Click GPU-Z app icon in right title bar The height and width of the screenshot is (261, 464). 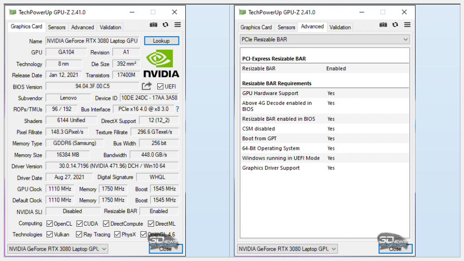[x=242, y=12]
